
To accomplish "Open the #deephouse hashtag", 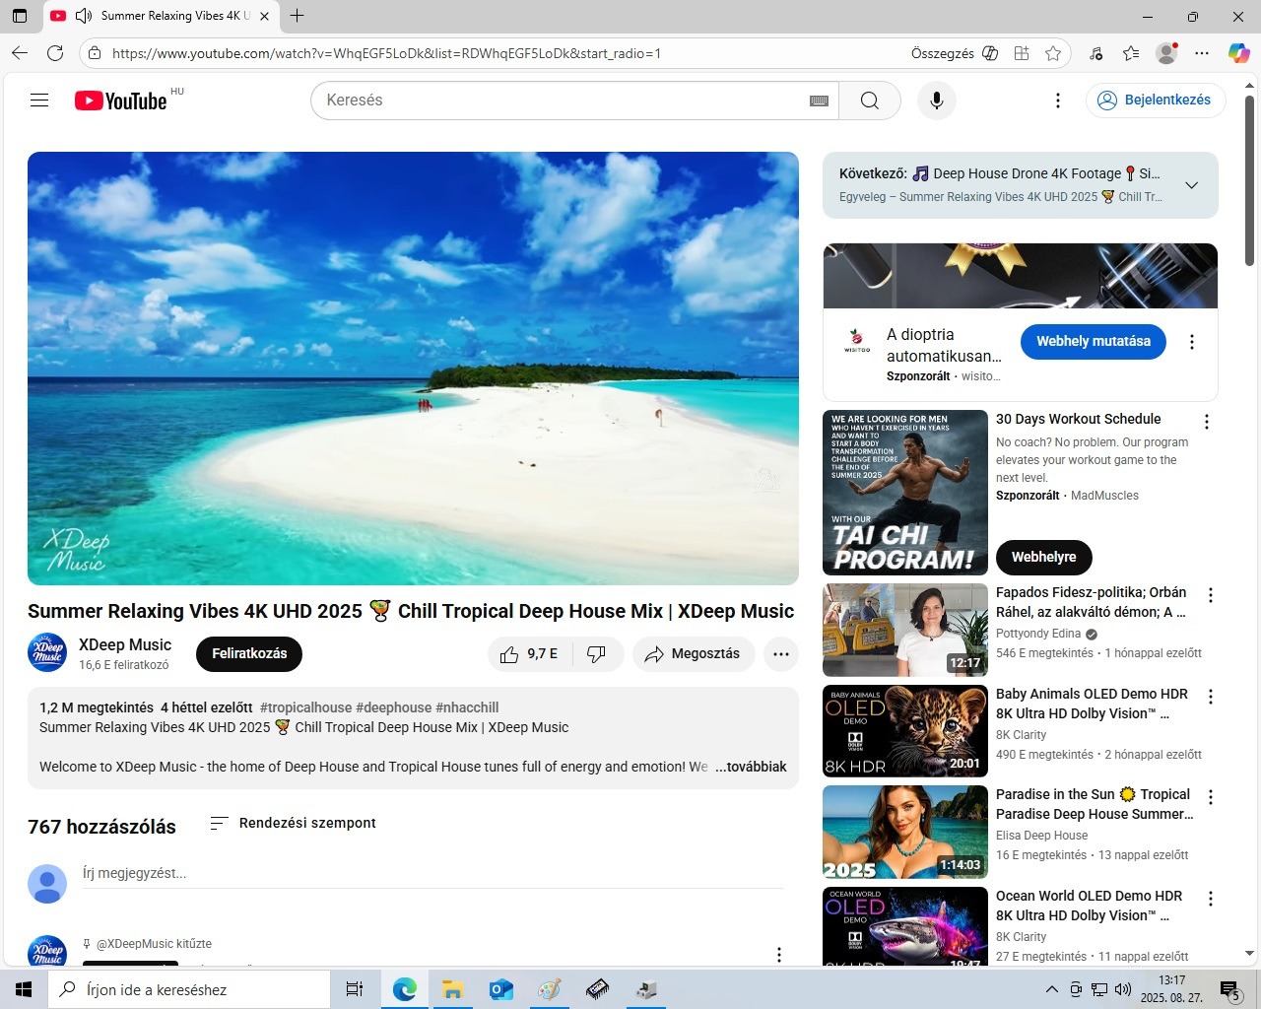I will click(393, 707).
